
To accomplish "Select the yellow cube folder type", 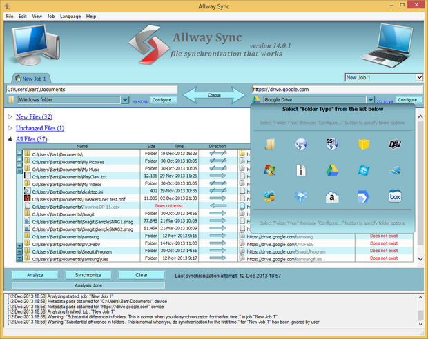I will tap(364, 144).
